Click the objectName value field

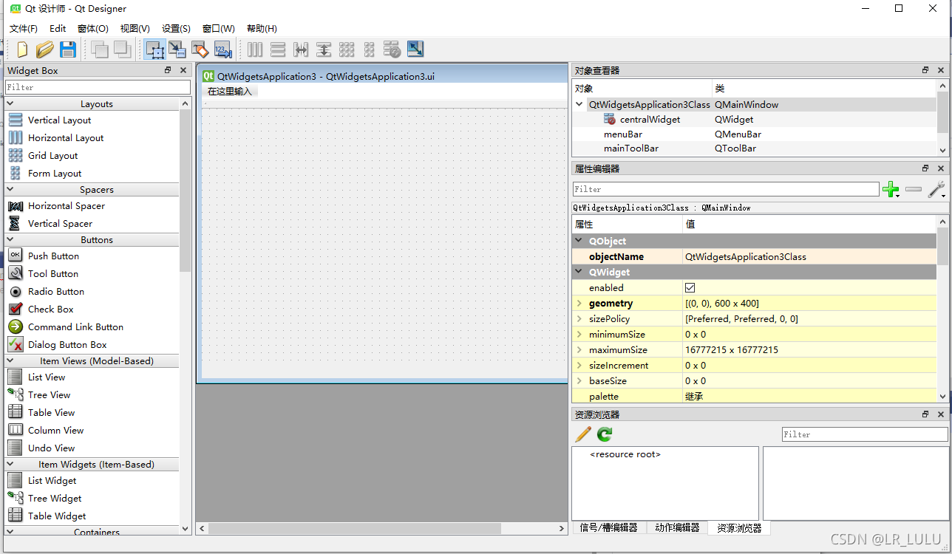point(809,257)
